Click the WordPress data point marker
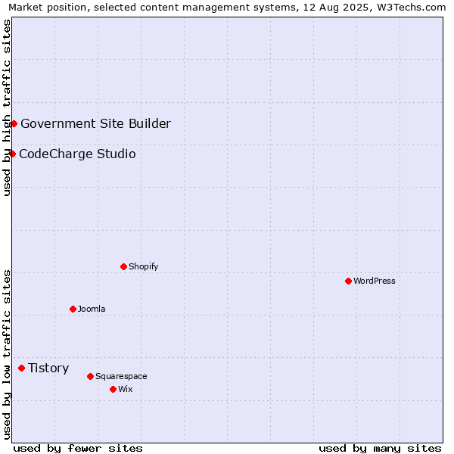454x454 pixels. 348,281
